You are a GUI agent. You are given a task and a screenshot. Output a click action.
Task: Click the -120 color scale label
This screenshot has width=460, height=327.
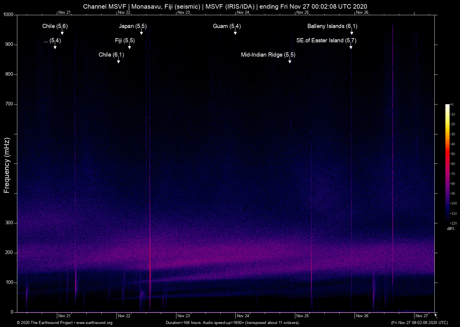coord(453,223)
